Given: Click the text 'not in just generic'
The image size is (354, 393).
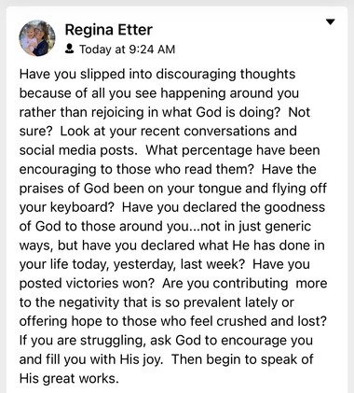Looking at the screenshot, I should click(256, 227).
